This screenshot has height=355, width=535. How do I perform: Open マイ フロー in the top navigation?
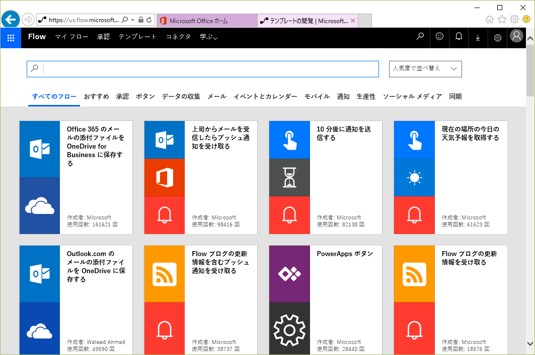pyautogui.click(x=71, y=37)
